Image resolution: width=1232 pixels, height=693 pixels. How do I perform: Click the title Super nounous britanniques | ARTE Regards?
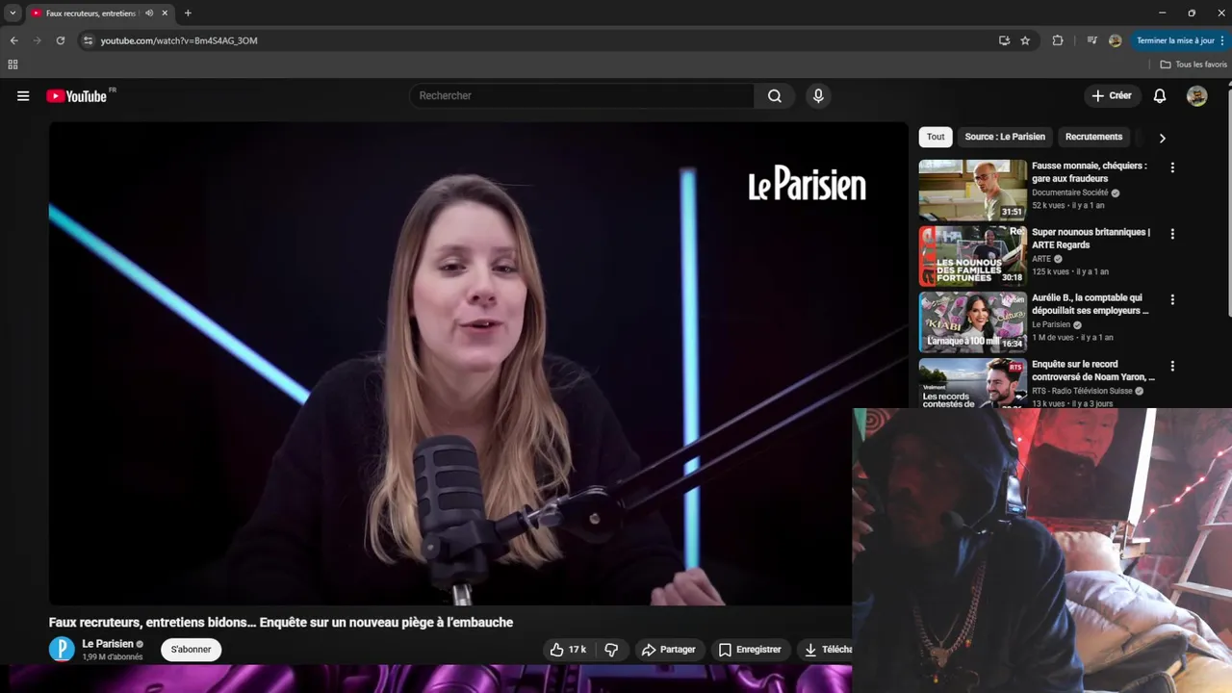[x=1091, y=239]
